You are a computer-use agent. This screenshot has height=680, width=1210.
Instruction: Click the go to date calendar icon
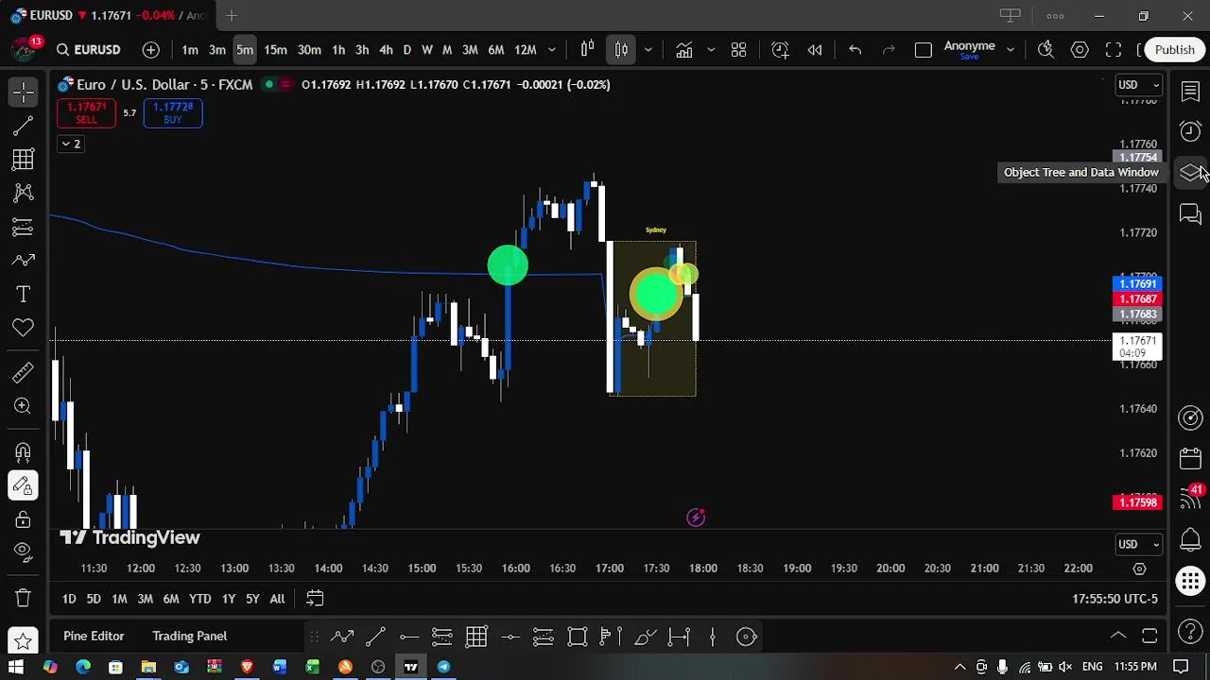pyautogui.click(x=315, y=599)
